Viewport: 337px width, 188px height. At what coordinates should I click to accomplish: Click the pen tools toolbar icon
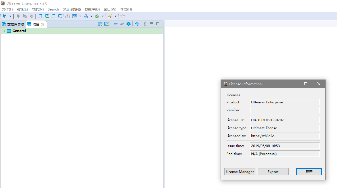click(x=110, y=16)
